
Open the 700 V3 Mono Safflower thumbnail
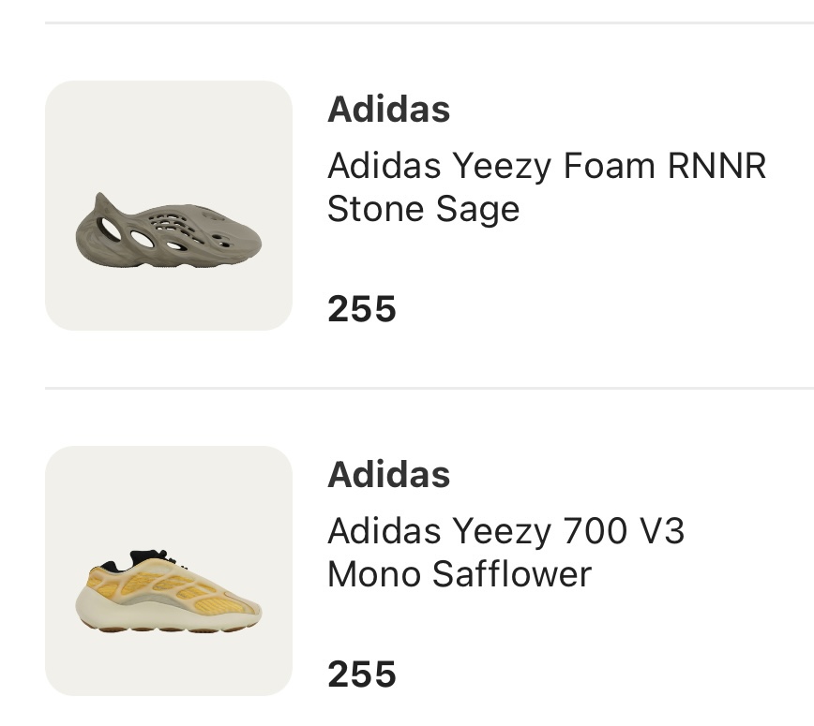(169, 570)
